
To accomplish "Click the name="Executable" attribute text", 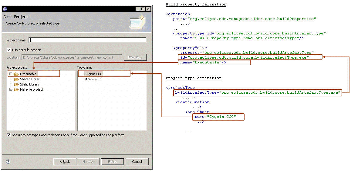I will click(x=203, y=63).
